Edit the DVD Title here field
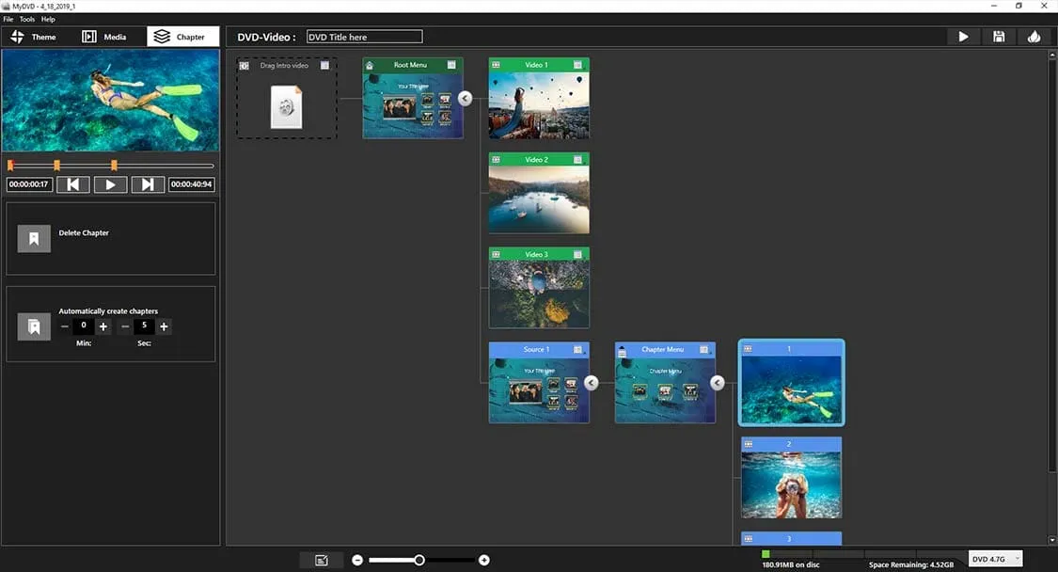 pyautogui.click(x=364, y=37)
